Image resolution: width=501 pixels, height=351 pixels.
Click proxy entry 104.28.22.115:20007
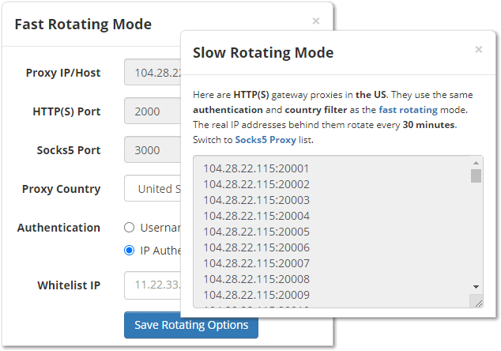[x=256, y=263]
